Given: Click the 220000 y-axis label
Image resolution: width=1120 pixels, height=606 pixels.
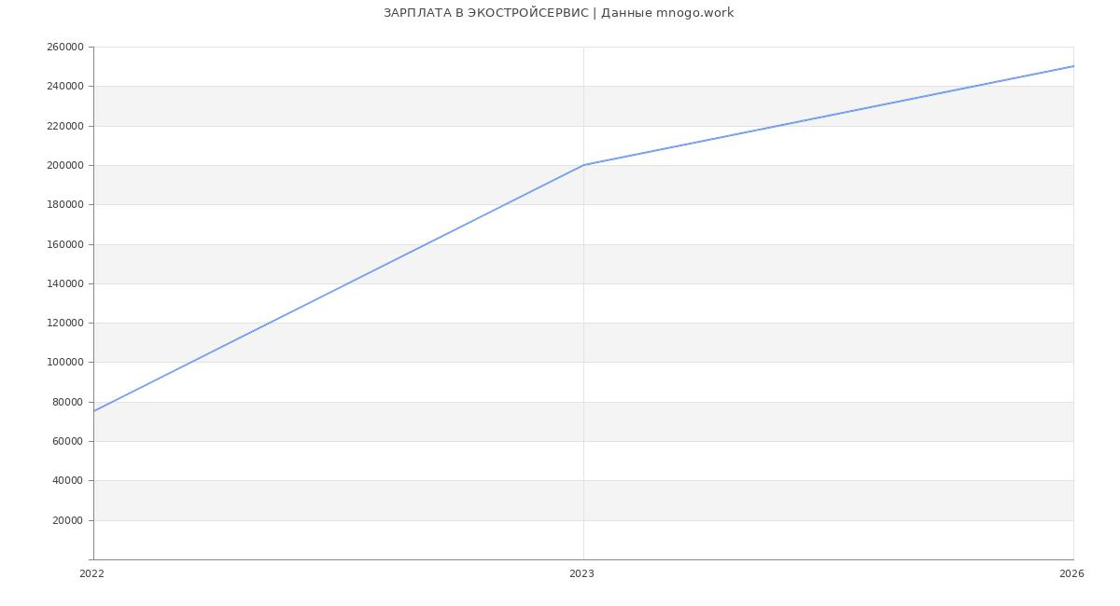Looking at the screenshot, I should click(x=64, y=127).
